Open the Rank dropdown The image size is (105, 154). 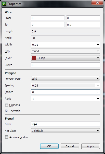click(x=98, y=99)
